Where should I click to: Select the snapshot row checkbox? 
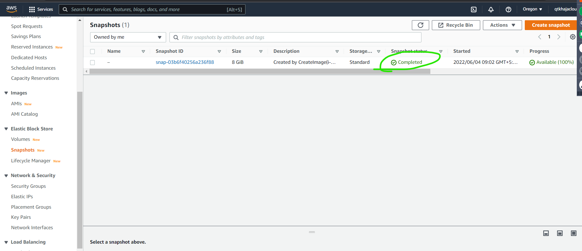click(x=93, y=63)
